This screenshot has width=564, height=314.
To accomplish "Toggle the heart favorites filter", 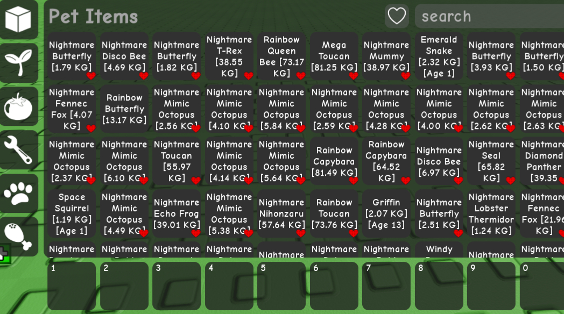I will coord(397,16).
